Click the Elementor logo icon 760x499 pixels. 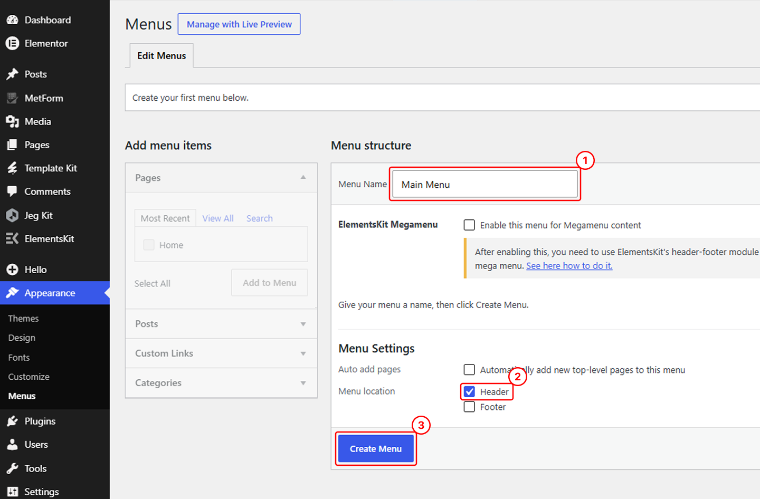click(x=12, y=43)
